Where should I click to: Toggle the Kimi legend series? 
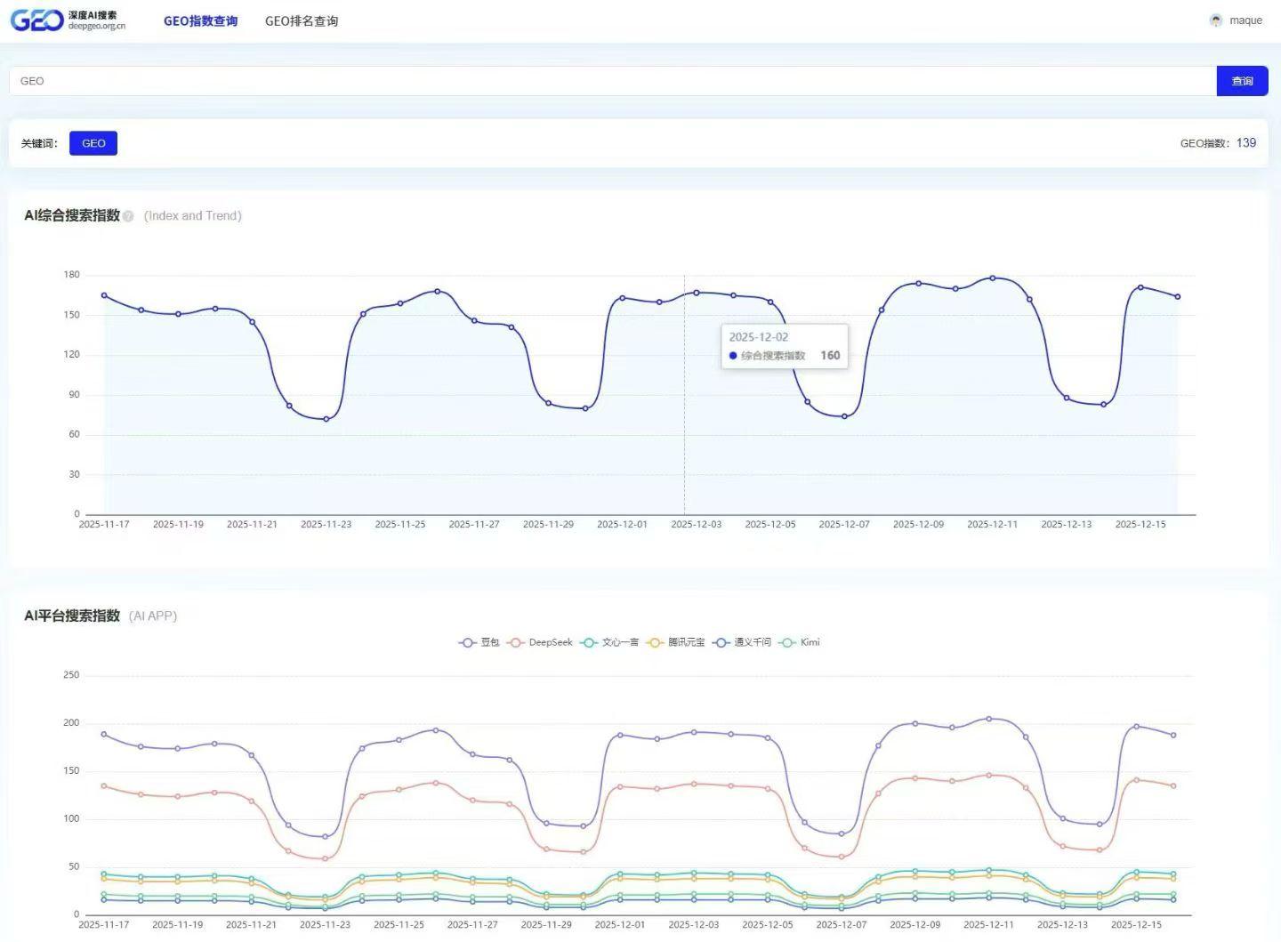click(800, 642)
